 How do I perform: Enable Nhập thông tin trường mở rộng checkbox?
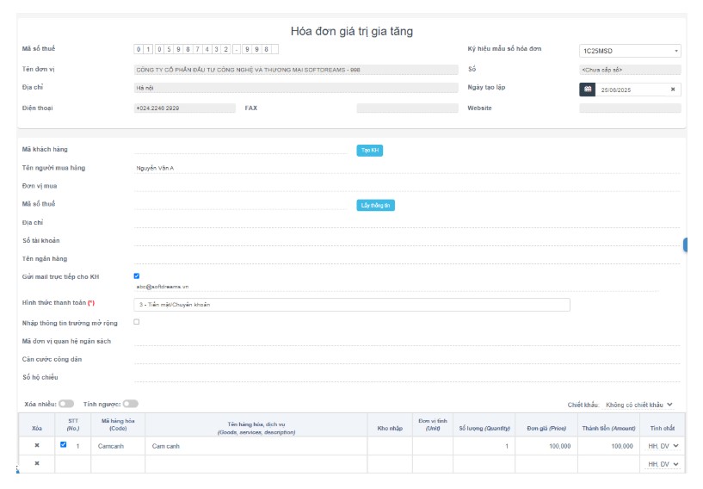pos(137,322)
